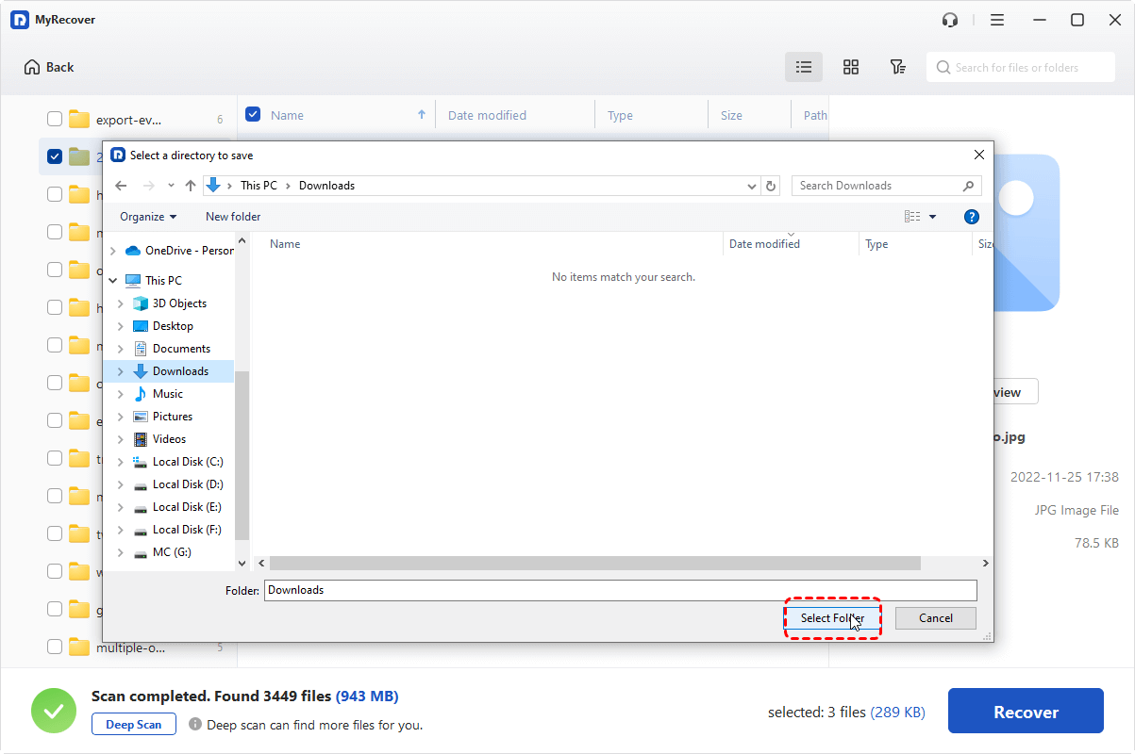The height and width of the screenshot is (754, 1135).
Task: Open dialog help question mark icon
Action: (x=972, y=217)
